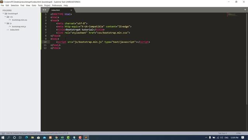The image size is (248, 140).
Task: Open the HTML syntax selector in status bar
Action: (x=238, y=133)
